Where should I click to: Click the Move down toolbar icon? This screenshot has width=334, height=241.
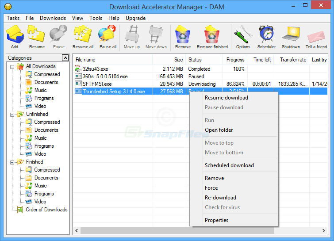(x=156, y=34)
